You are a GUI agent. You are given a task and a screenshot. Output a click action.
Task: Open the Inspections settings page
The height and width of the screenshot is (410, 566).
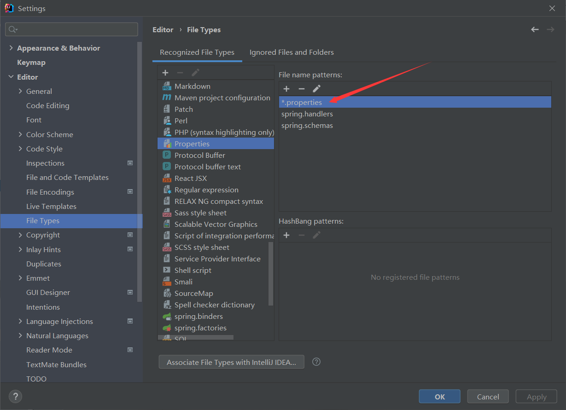coord(45,163)
